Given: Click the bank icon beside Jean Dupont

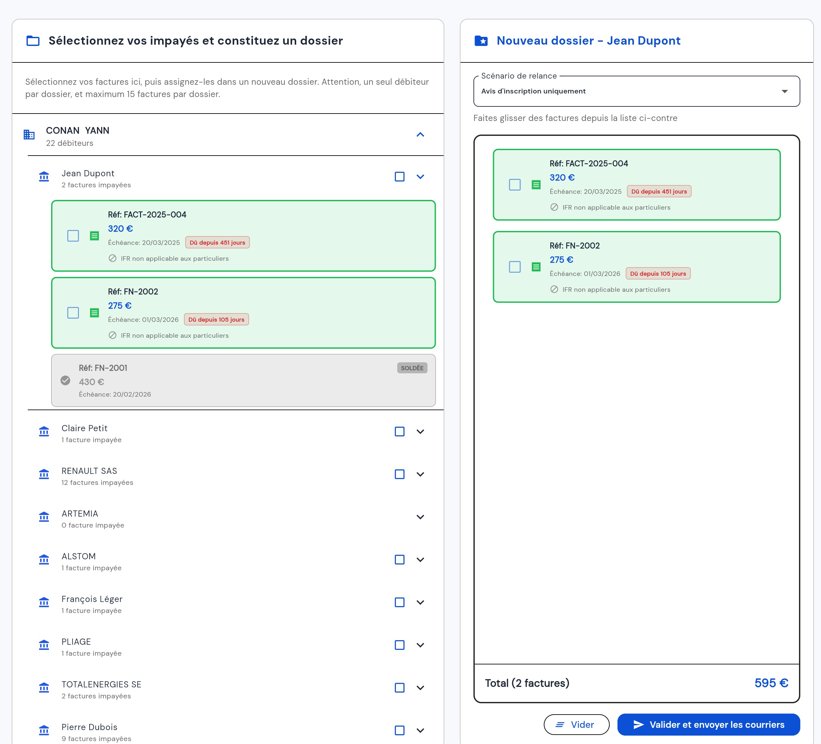Looking at the screenshot, I should pos(44,177).
